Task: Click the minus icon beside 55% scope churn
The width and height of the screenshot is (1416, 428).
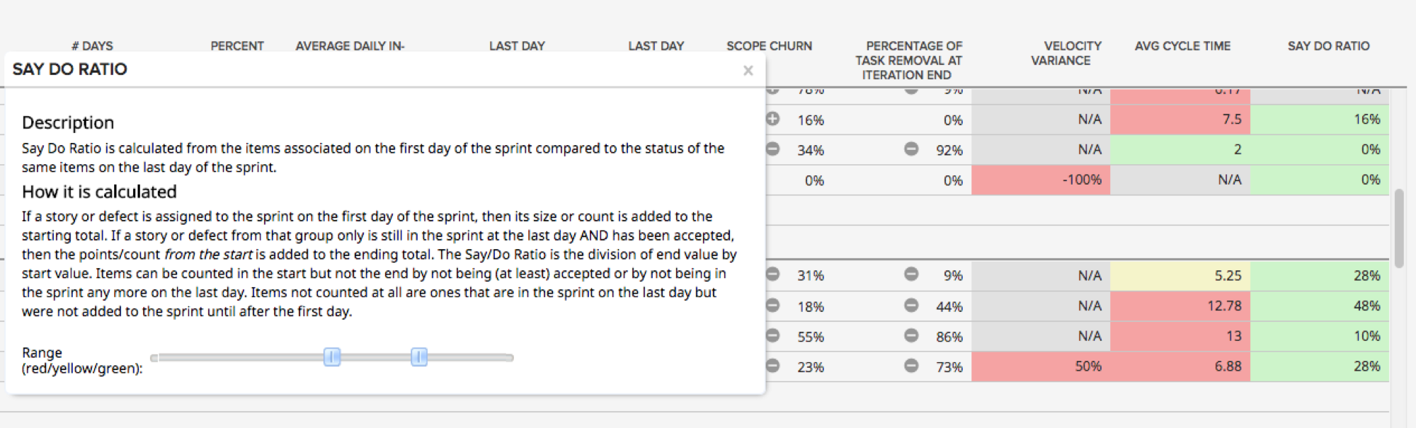Action: point(773,336)
